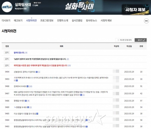Click the reply arrow icon on post 9489
The width and height of the screenshot is (151, 129).
click(x=15, y=107)
